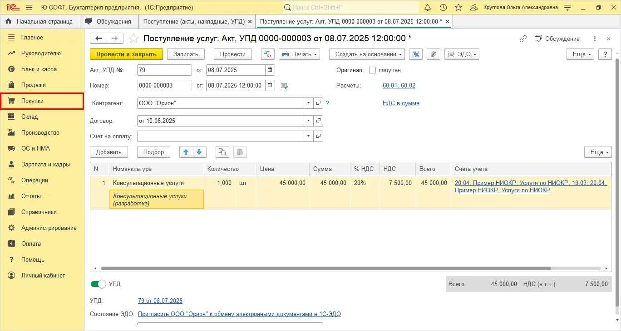
Task: Switch to Начальная страница tab
Action: 40,21
